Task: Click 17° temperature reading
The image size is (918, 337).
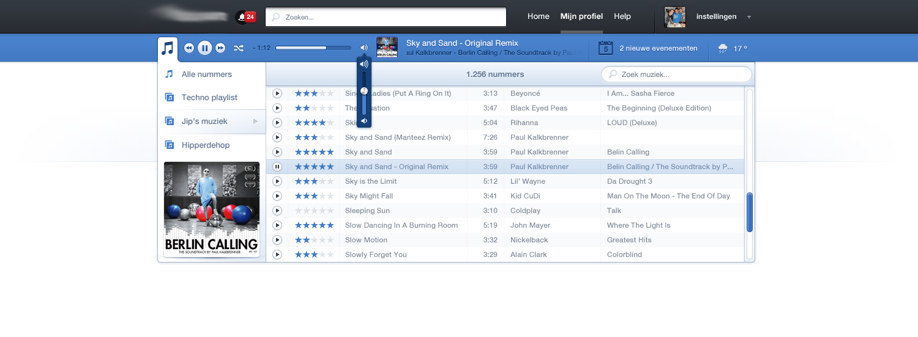Action: [741, 48]
